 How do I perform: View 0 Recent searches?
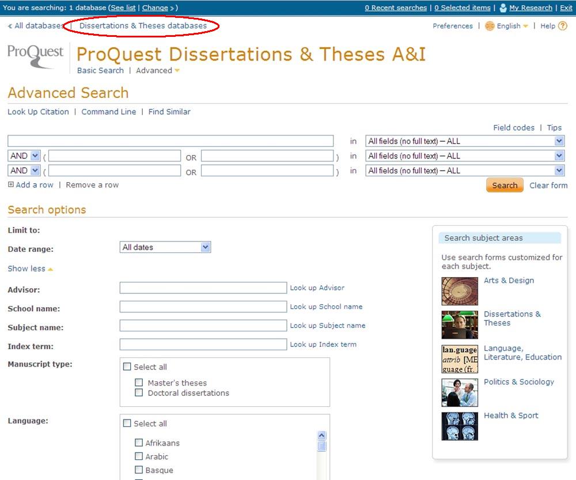pos(396,7)
